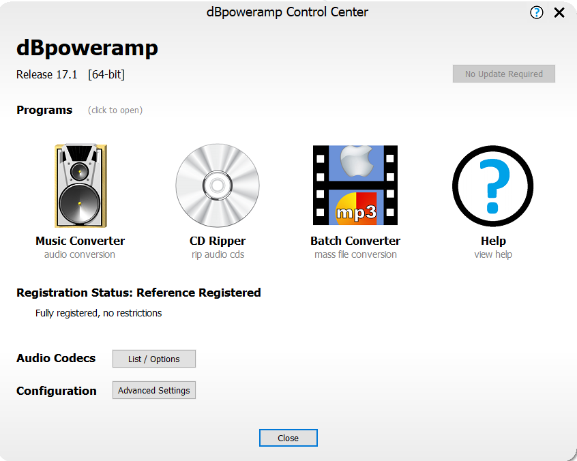Click the 'Registration Status: Reference Registered' heading
The width and height of the screenshot is (577, 461).
pyautogui.click(x=138, y=293)
